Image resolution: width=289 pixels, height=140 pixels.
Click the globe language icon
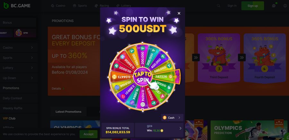click(285, 6)
